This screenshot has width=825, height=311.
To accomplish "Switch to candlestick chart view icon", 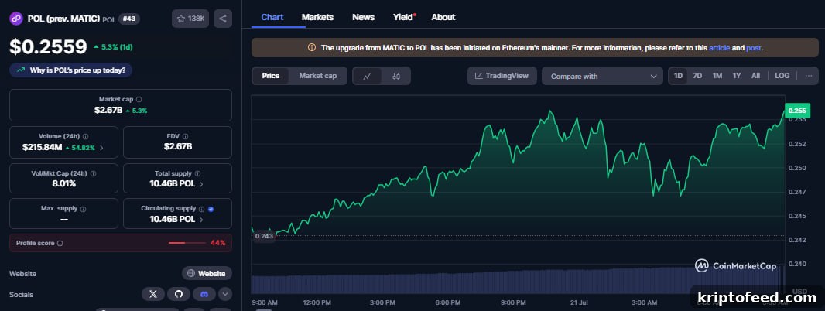I will (396, 76).
